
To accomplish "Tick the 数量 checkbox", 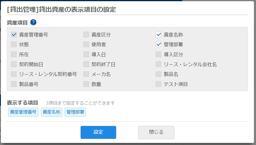I will [x=86, y=84].
